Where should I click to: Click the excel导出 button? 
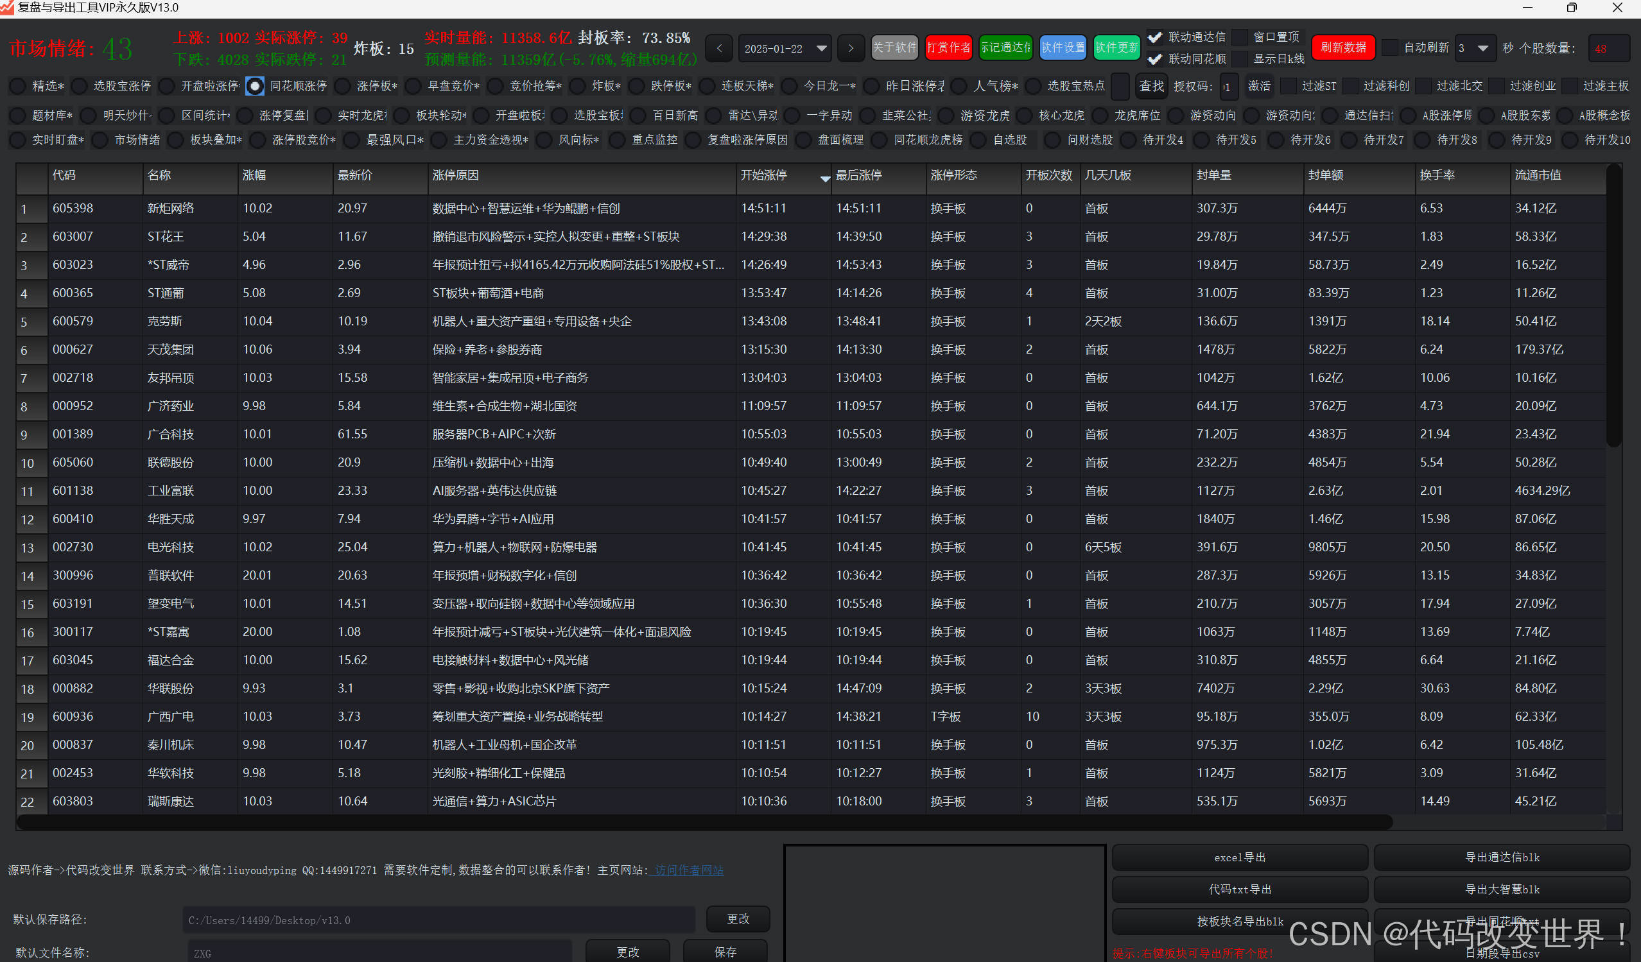(x=1239, y=857)
